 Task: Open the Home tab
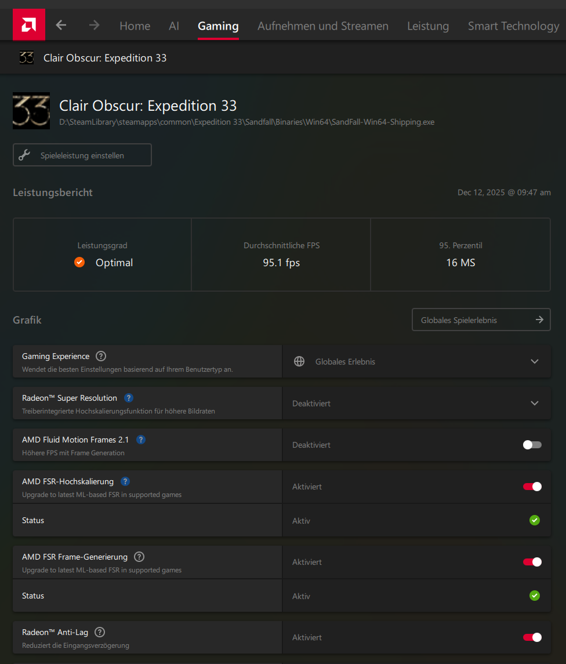(x=135, y=26)
